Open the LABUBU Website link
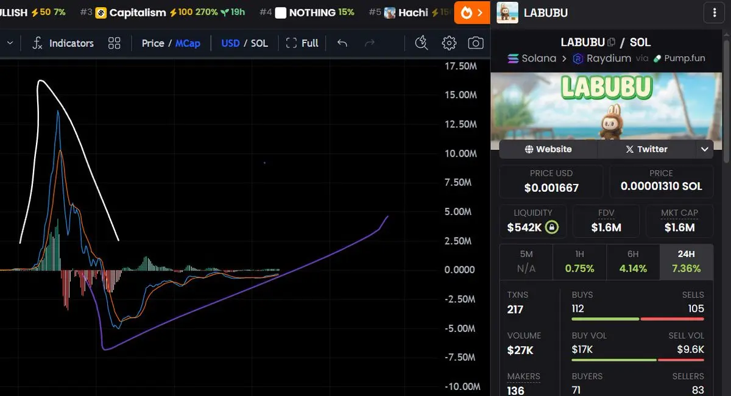 548,149
